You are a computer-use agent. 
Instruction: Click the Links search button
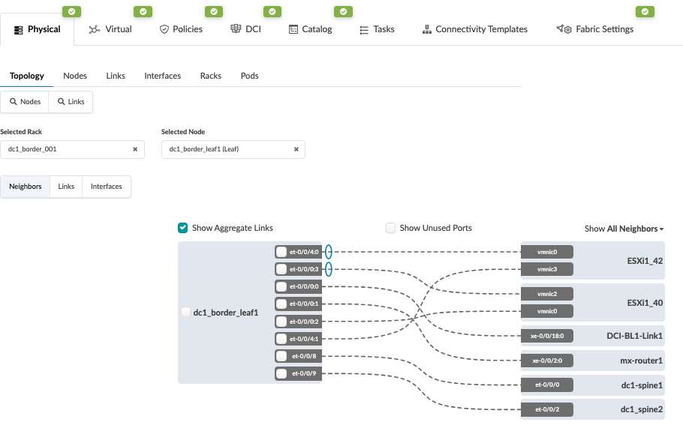pos(71,101)
